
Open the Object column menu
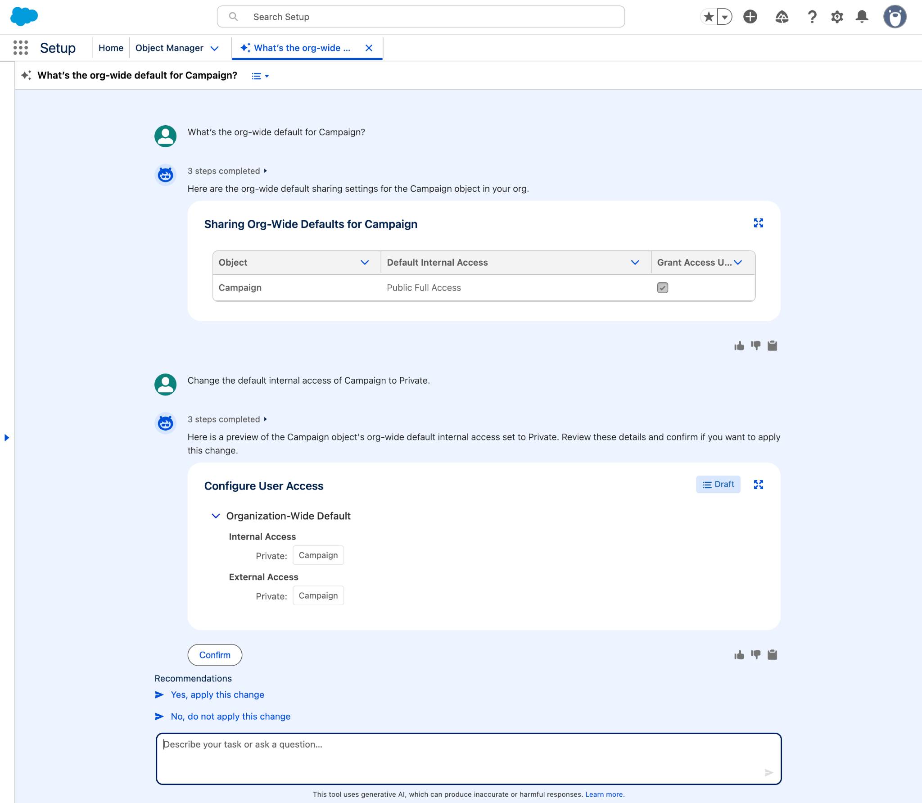tap(365, 263)
